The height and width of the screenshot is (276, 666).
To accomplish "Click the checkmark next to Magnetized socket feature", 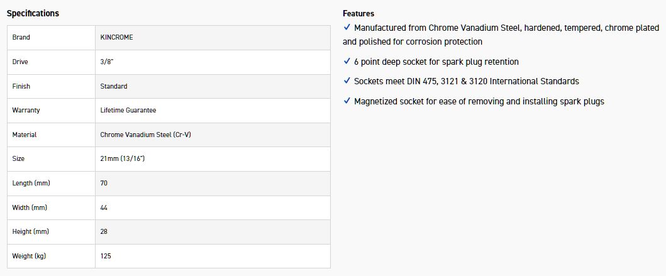I will click(347, 101).
